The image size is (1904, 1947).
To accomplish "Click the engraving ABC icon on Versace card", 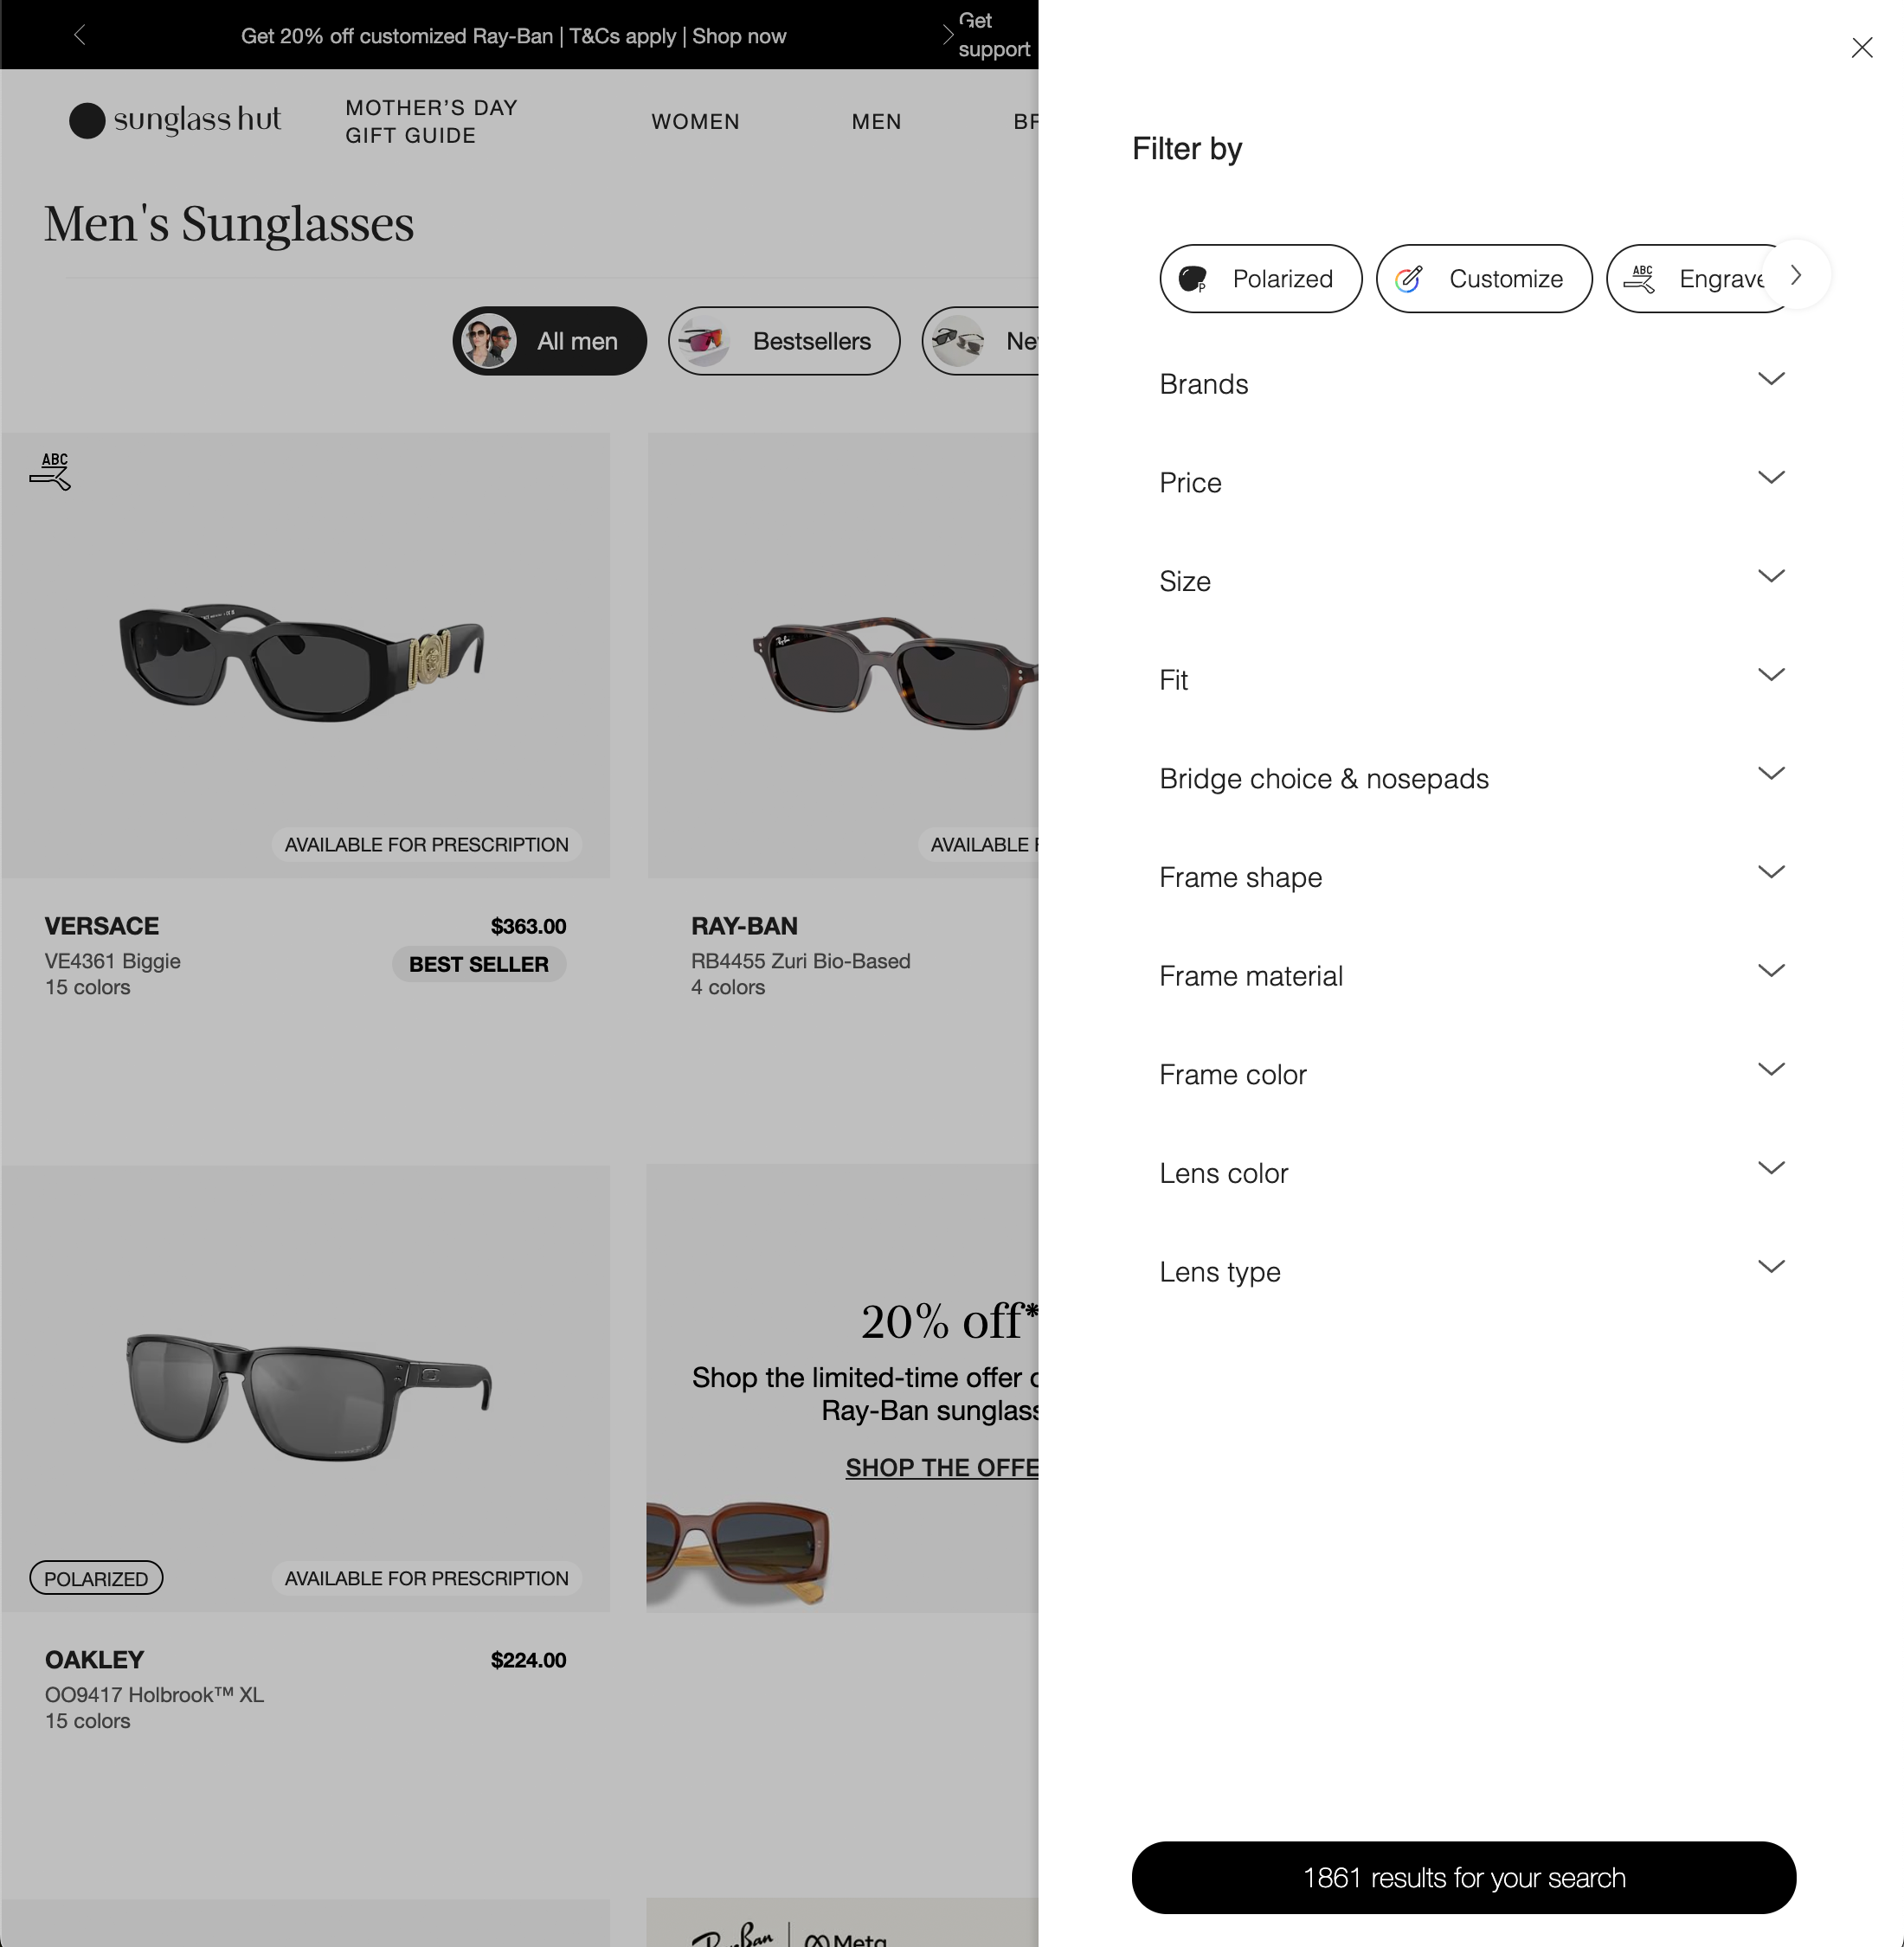I will click(50, 471).
